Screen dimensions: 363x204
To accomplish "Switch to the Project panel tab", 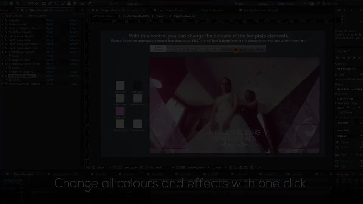I will [x=4, y=11].
